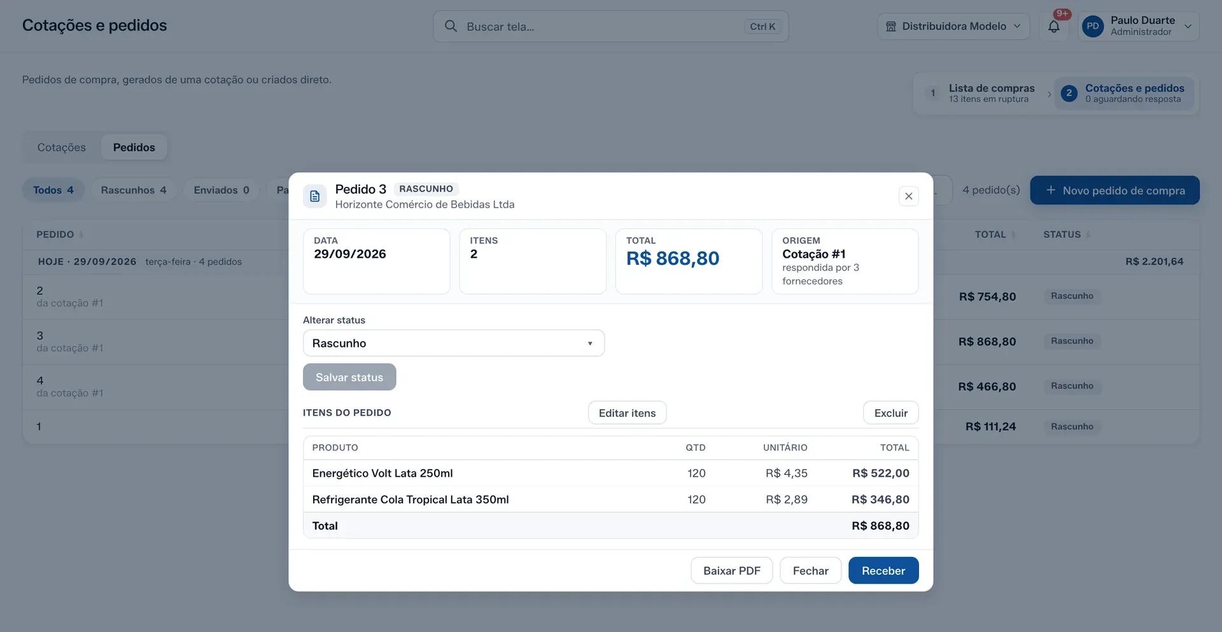Image resolution: width=1222 pixels, height=632 pixels.
Task: Filter by Todos 4
Action: (x=53, y=190)
